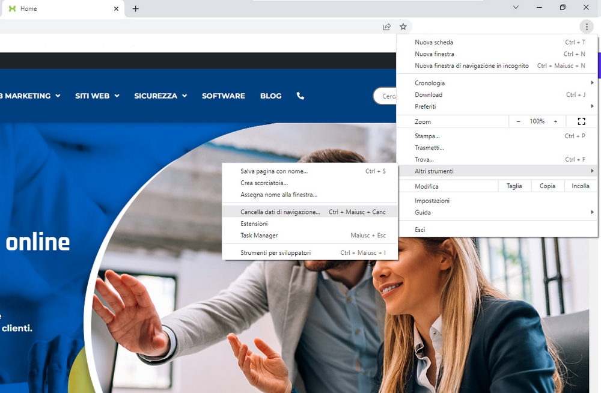The width and height of the screenshot is (601, 393).
Task: Click the Copia button
Action: [x=548, y=186]
